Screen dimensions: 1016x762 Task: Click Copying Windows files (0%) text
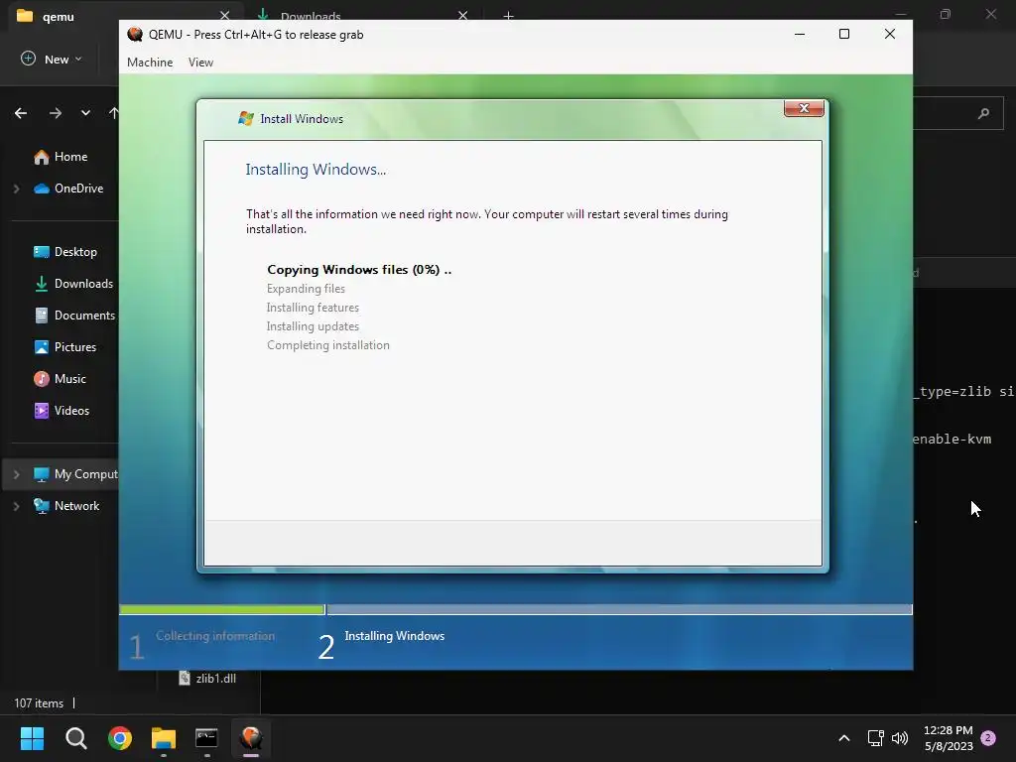[359, 270]
